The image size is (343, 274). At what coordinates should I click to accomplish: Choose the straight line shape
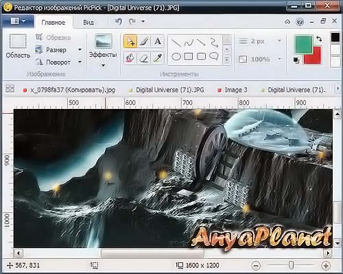point(176,42)
